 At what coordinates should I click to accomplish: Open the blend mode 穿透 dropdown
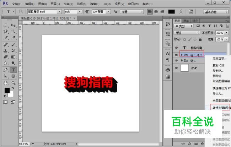tap(187, 33)
